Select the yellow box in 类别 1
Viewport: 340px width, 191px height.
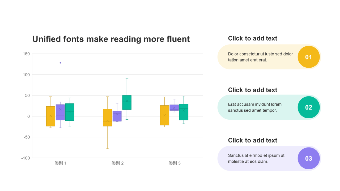(x=51, y=116)
